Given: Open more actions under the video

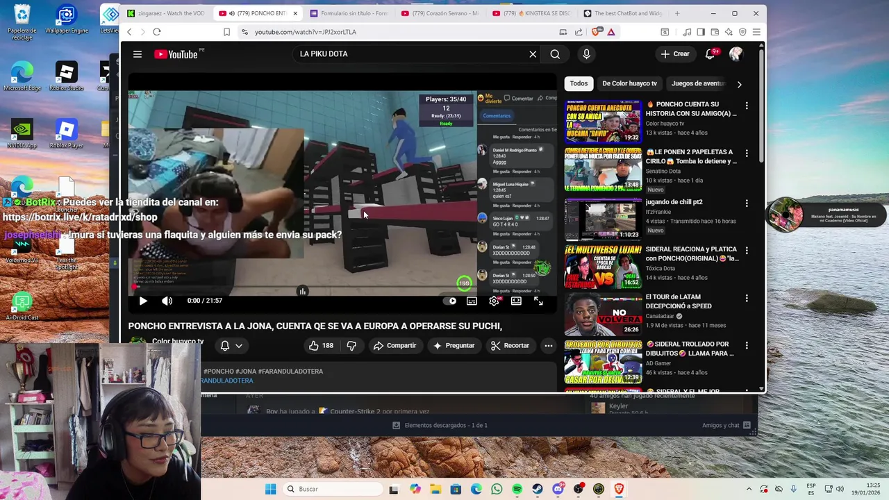Looking at the screenshot, I should click(x=548, y=345).
